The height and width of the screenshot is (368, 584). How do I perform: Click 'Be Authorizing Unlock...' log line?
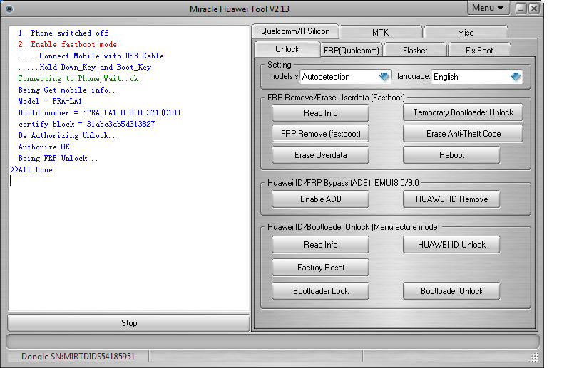tap(68, 136)
